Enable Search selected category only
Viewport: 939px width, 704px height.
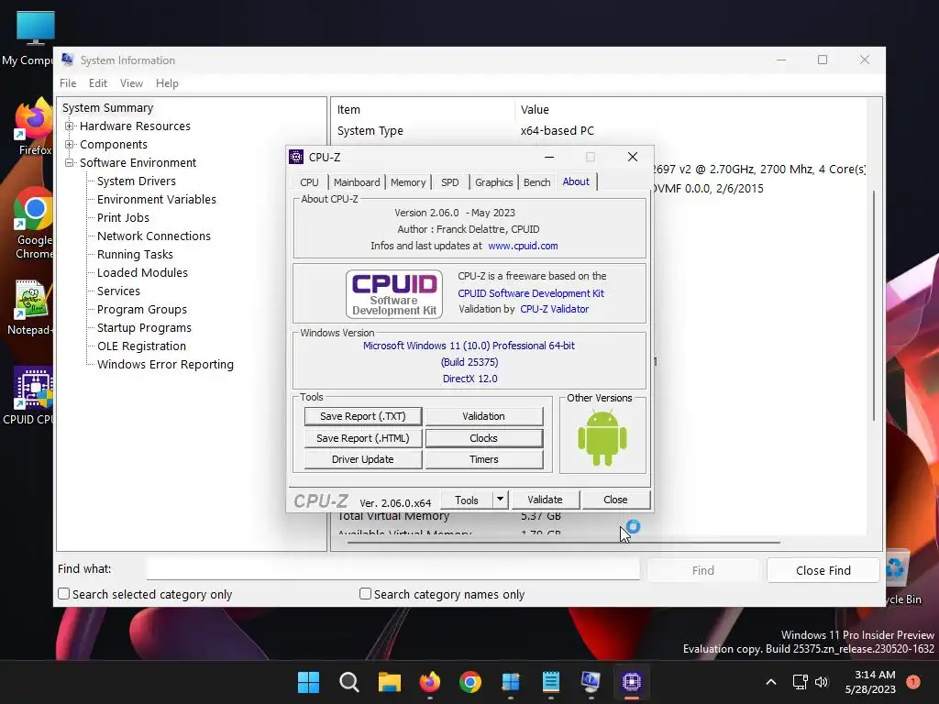click(63, 594)
